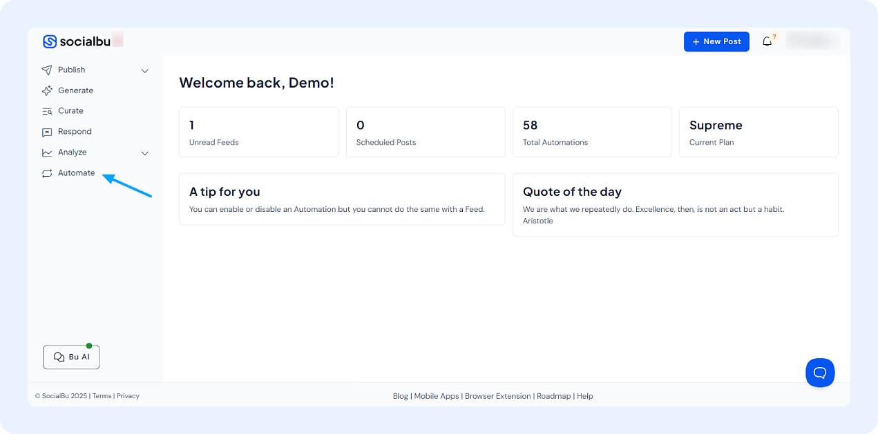Click the Generate sparkle icon
The height and width of the screenshot is (434, 878).
(47, 90)
